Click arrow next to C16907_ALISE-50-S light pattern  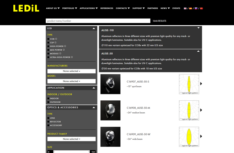201,83
